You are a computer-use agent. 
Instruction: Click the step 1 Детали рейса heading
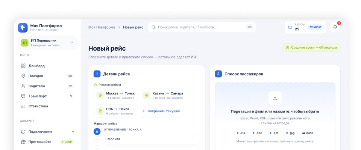pyautogui.click(x=117, y=74)
